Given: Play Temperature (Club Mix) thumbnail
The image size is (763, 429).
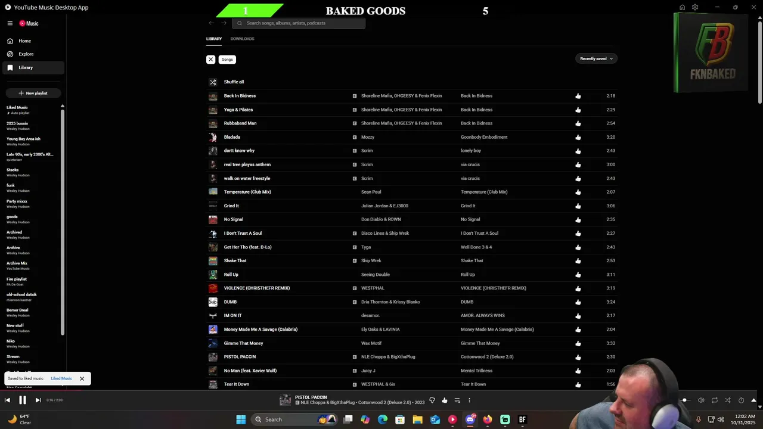Looking at the screenshot, I should coord(213,192).
